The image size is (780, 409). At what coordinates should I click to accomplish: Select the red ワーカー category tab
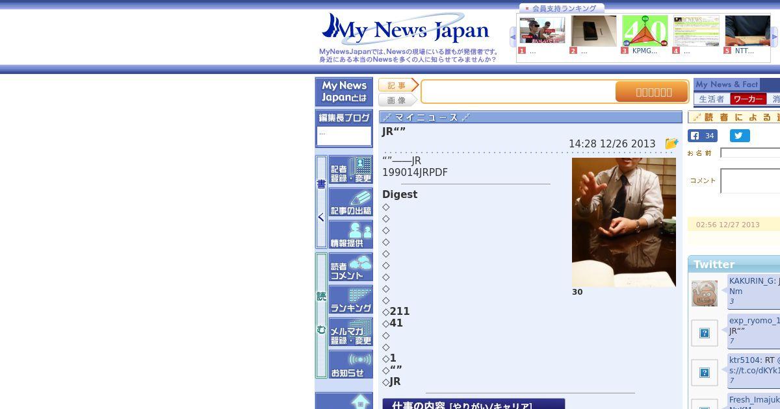click(748, 99)
